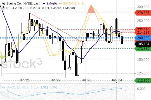Click the 150,000 axis value
Viewport: 151px width, 100px height.
point(143,60)
